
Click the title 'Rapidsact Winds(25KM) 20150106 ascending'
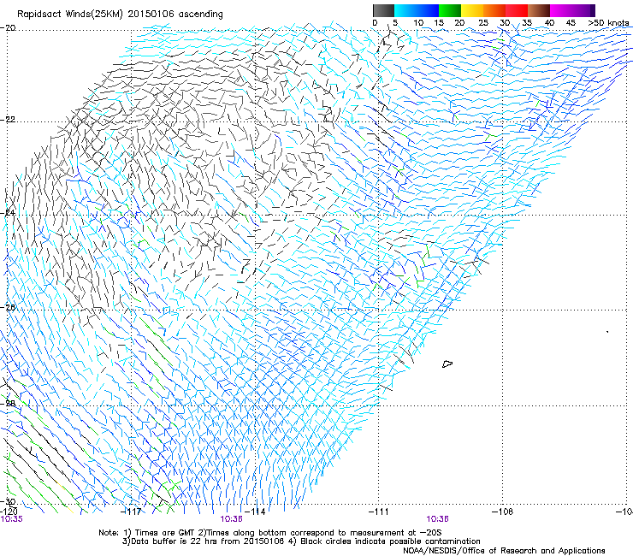(x=120, y=15)
